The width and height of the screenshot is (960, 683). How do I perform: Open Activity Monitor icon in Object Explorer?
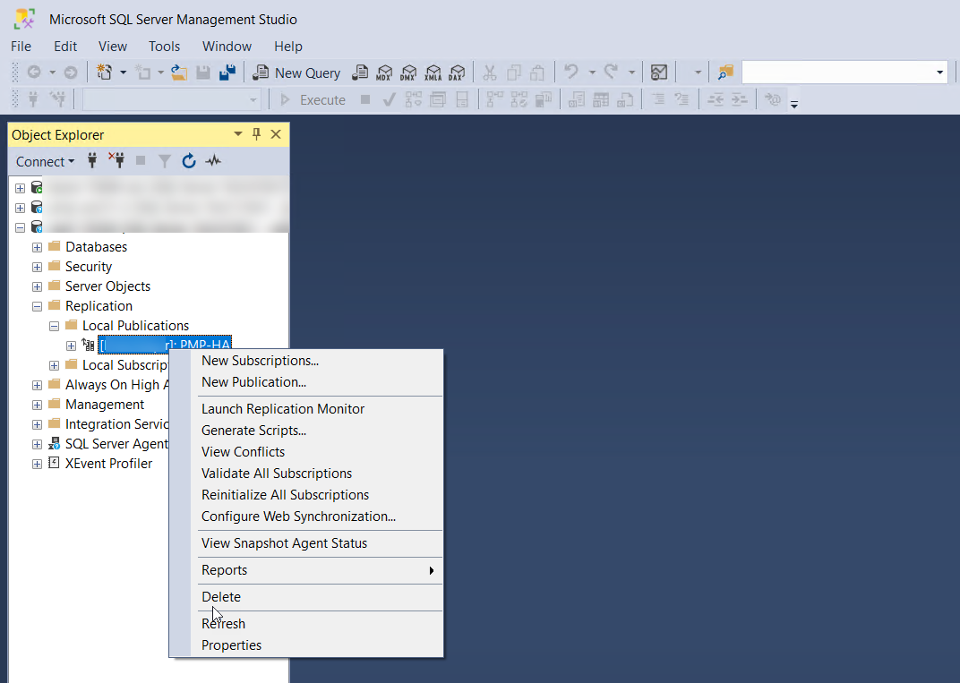pyautogui.click(x=213, y=161)
